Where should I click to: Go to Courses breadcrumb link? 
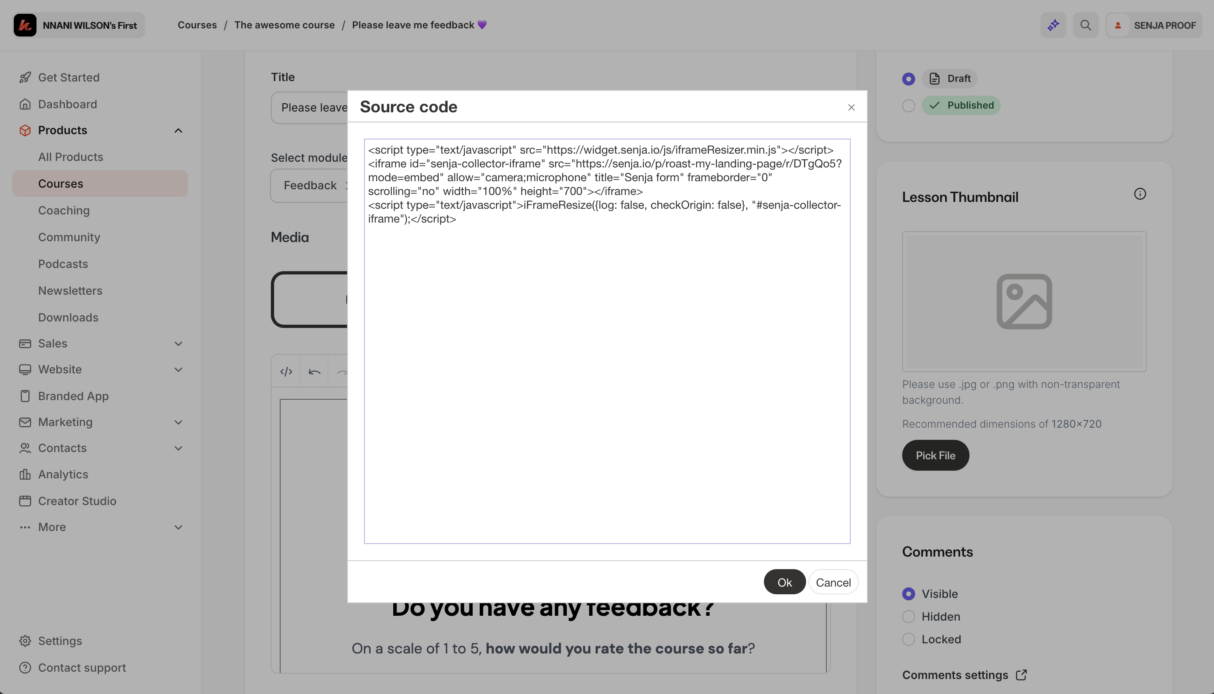click(197, 25)
